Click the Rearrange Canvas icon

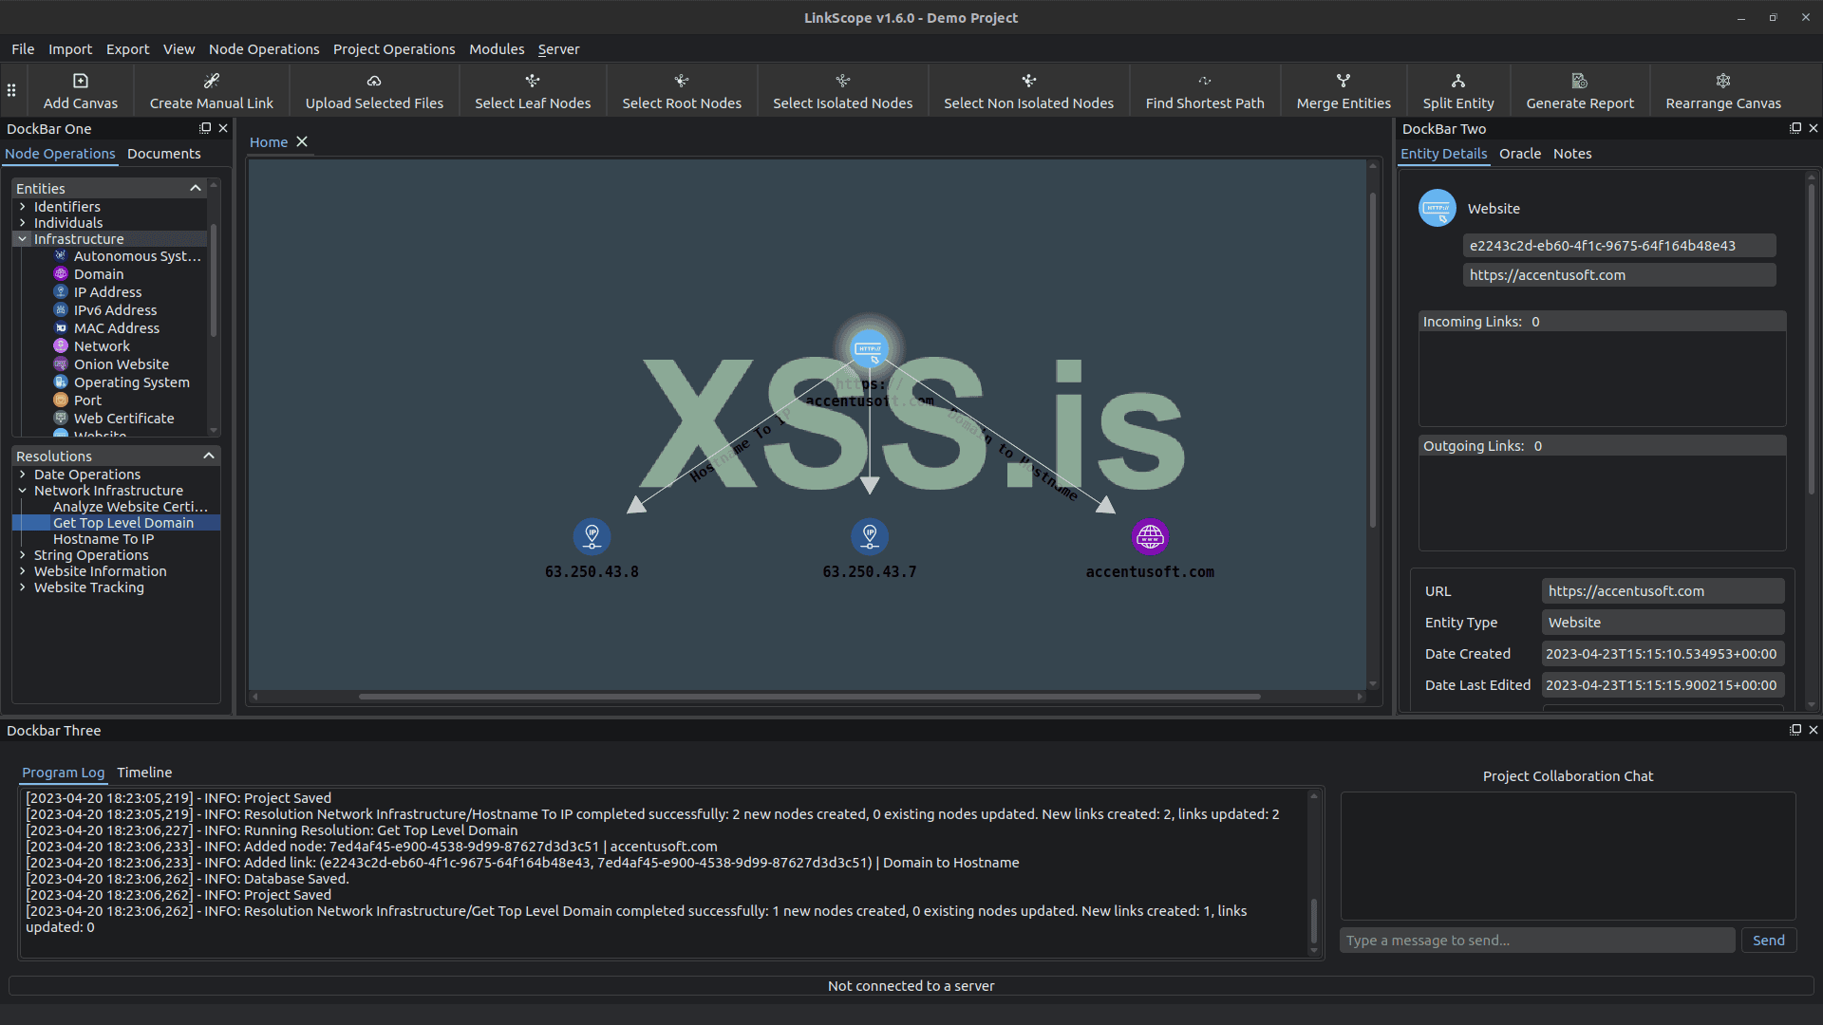point(1722,82)
